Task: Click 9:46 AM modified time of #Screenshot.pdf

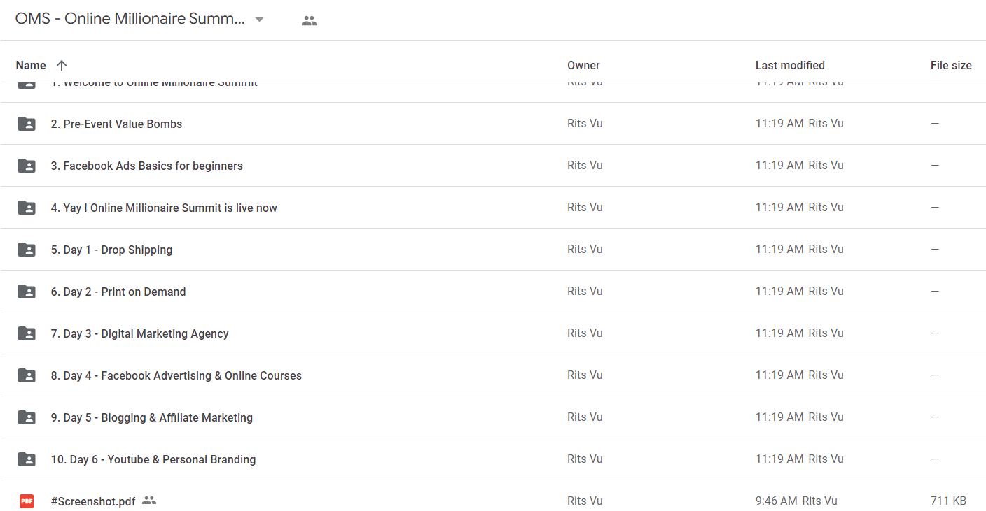Action: 776,501
